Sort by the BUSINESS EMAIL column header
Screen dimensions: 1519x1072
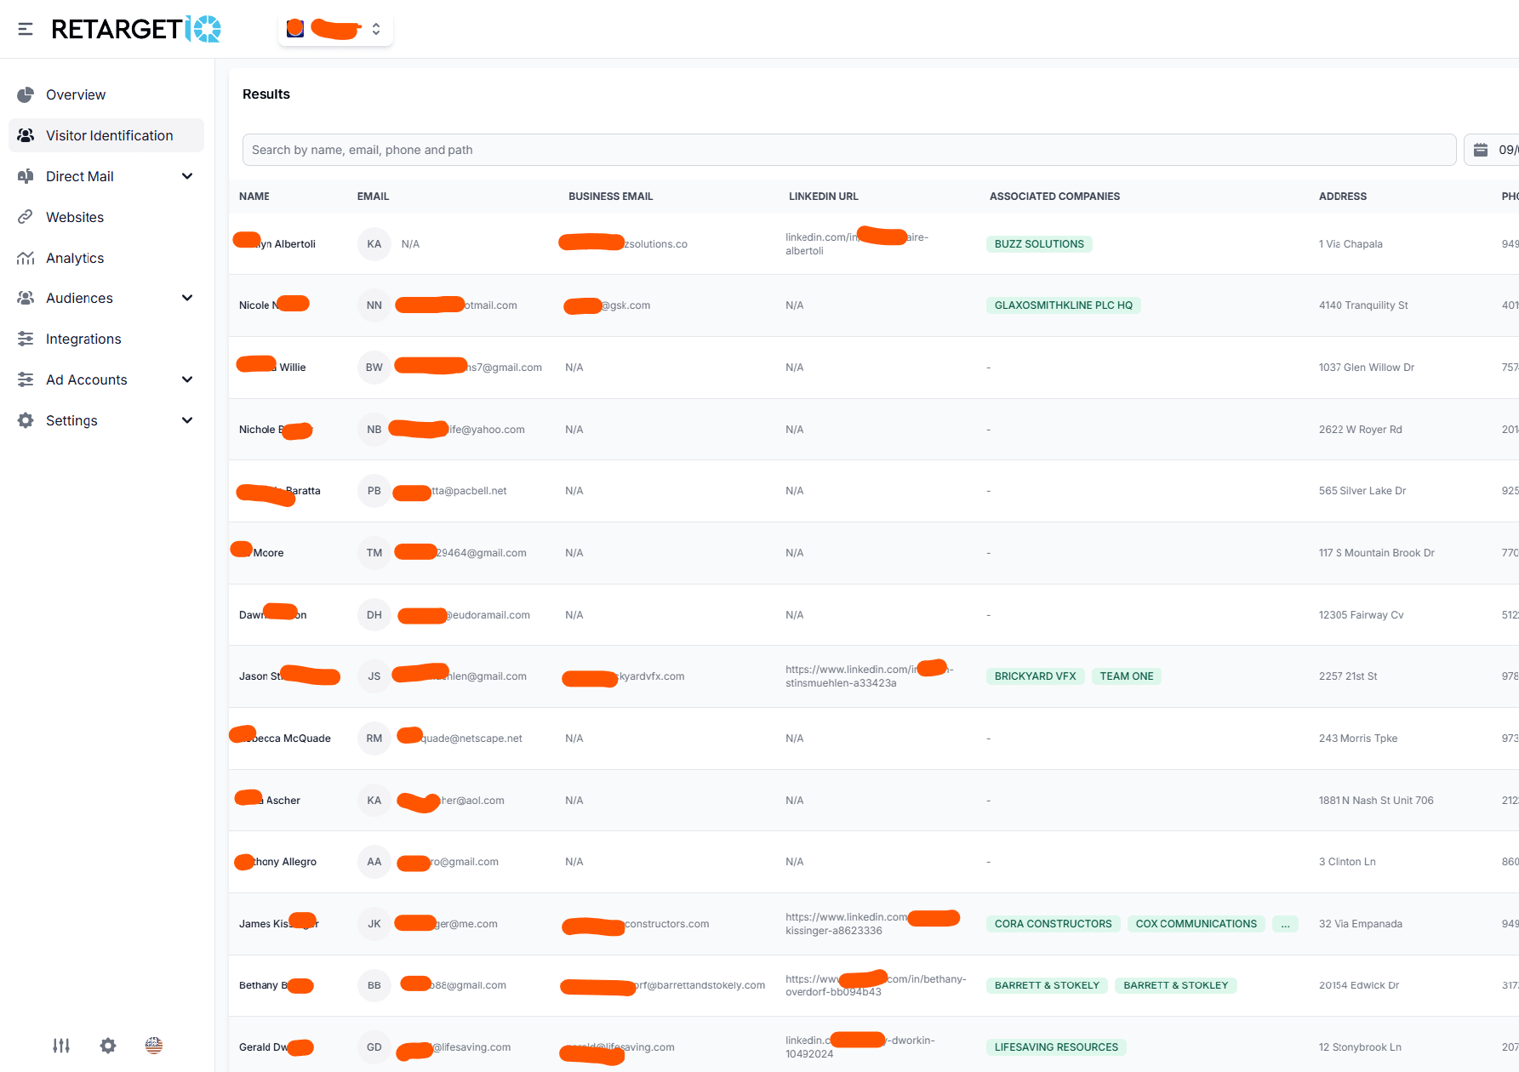pyautogui.click(x=610, y=197)
